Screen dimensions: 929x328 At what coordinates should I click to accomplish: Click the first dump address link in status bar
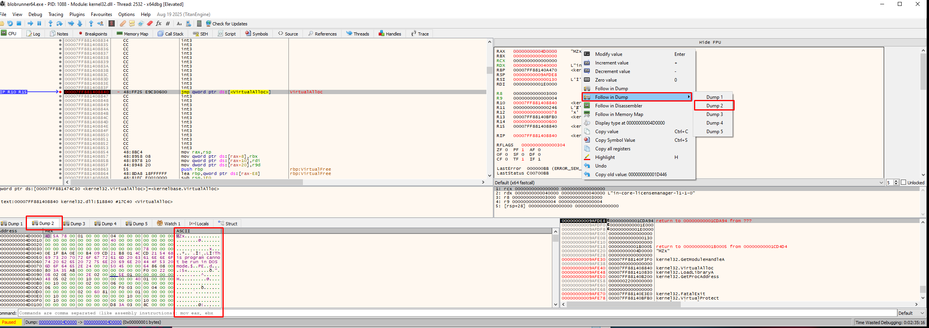[58, 322]
